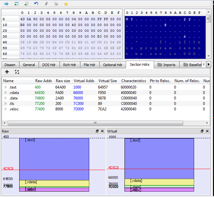214x197 pixels.
Task: Expand the .data section row
Action: pyautogui.click(x=5, y=98)
